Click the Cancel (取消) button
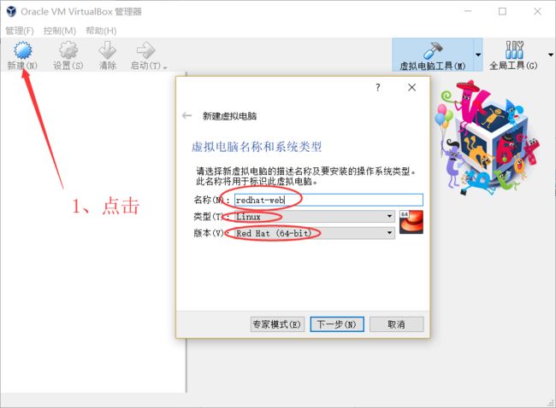 (396, 324)
